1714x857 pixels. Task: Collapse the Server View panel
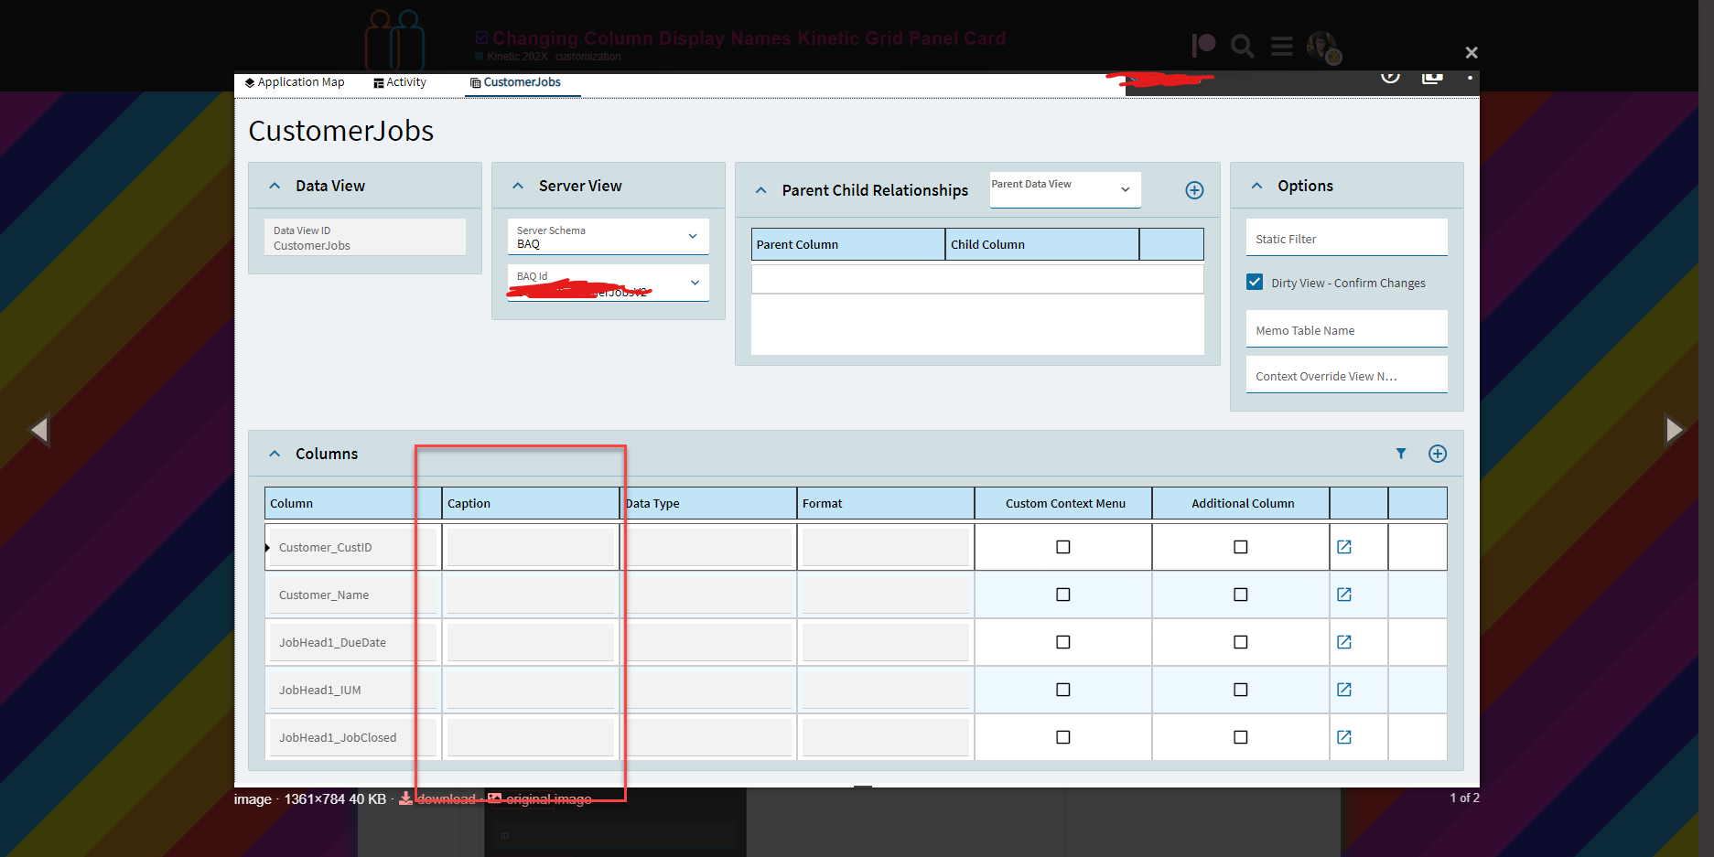[x=518, y=186]
